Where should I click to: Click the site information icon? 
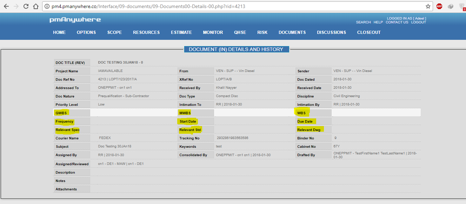coord(47,6)
